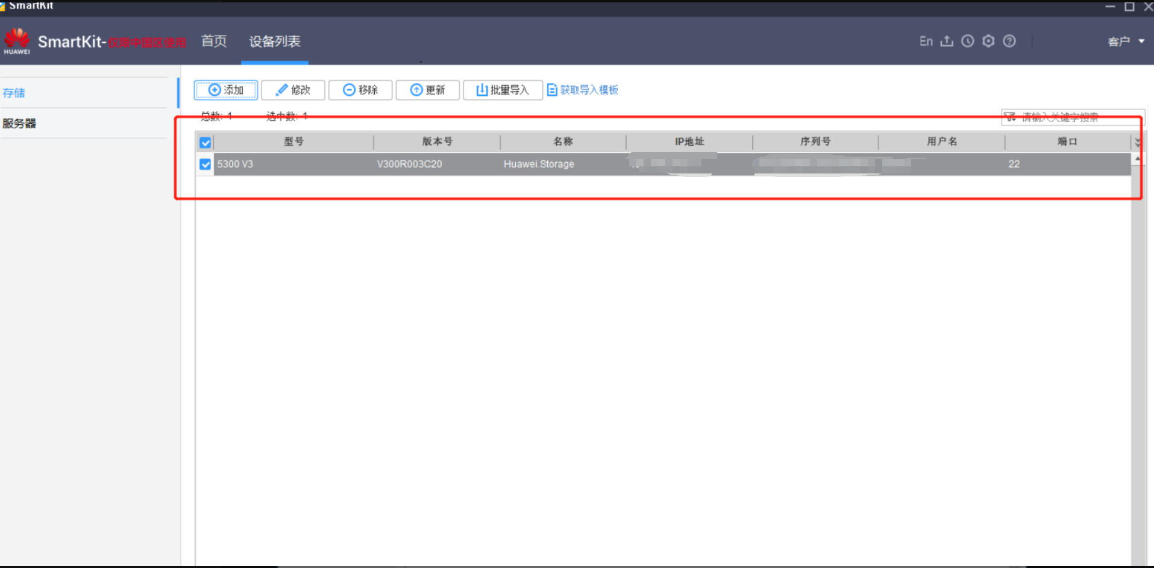Image resolution: width=1154 pixels, height=568 pixels.
Task: Uncheck the 5300 V3 row checkbox
Action: (205, 164)
